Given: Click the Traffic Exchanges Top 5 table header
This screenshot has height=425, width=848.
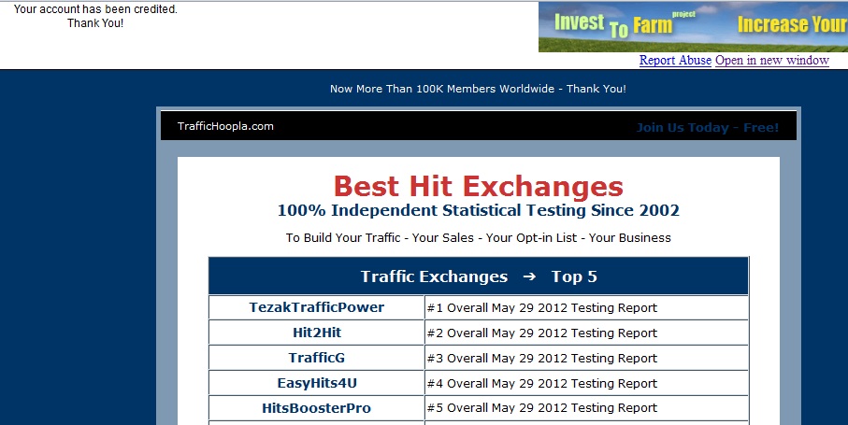Looking at the screenshot, I should pyautogui.click(x=479, y=276).
